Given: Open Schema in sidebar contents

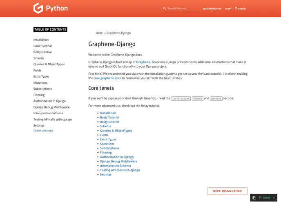Looking at the screenshot, I should coord(39,58).
